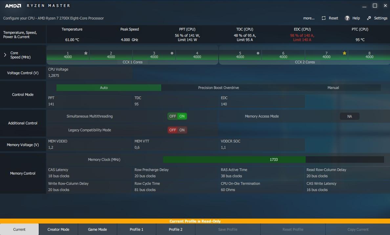
Task: Switch to the Current tab
Action: click(19, 229)
